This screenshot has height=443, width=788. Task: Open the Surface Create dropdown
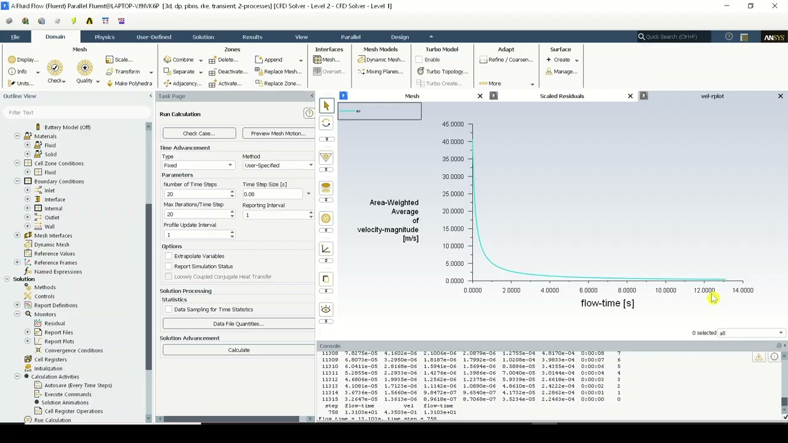pos(576,60)
